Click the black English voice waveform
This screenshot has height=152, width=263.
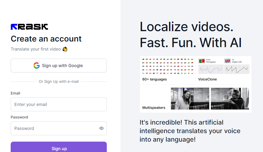click(x=236, y=69)
